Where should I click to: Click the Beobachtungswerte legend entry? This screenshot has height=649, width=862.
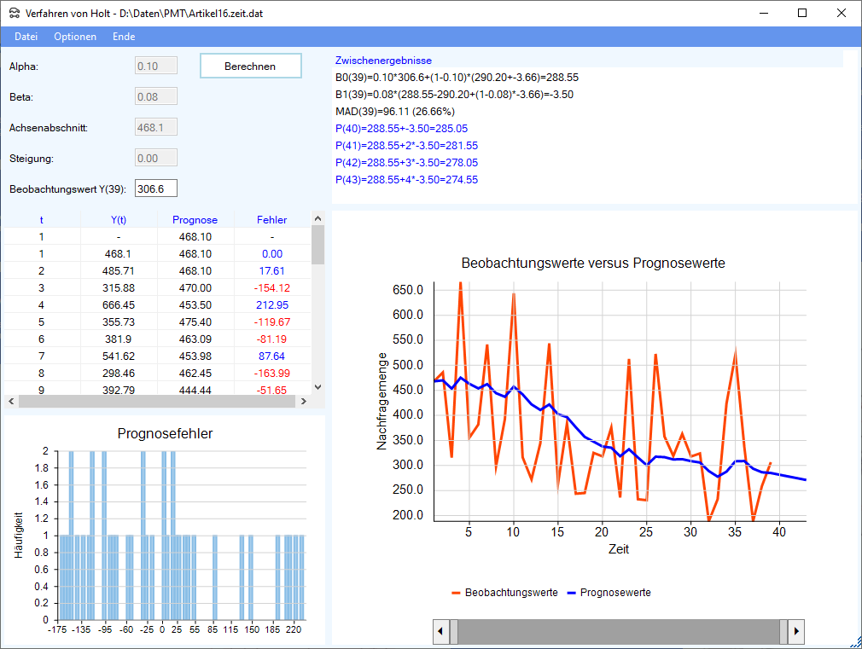[510, 593]
